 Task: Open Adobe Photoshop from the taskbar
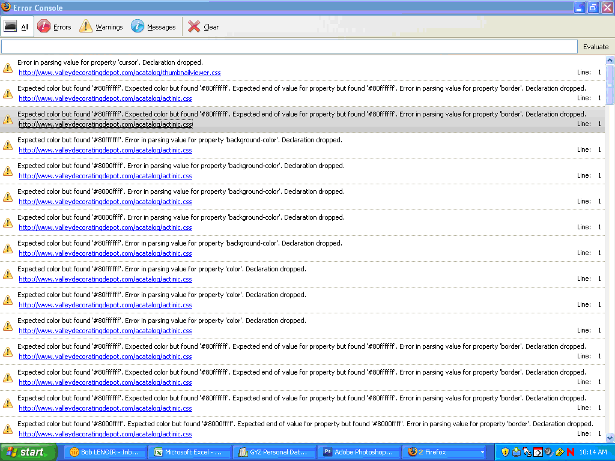[x=359, y=452]
